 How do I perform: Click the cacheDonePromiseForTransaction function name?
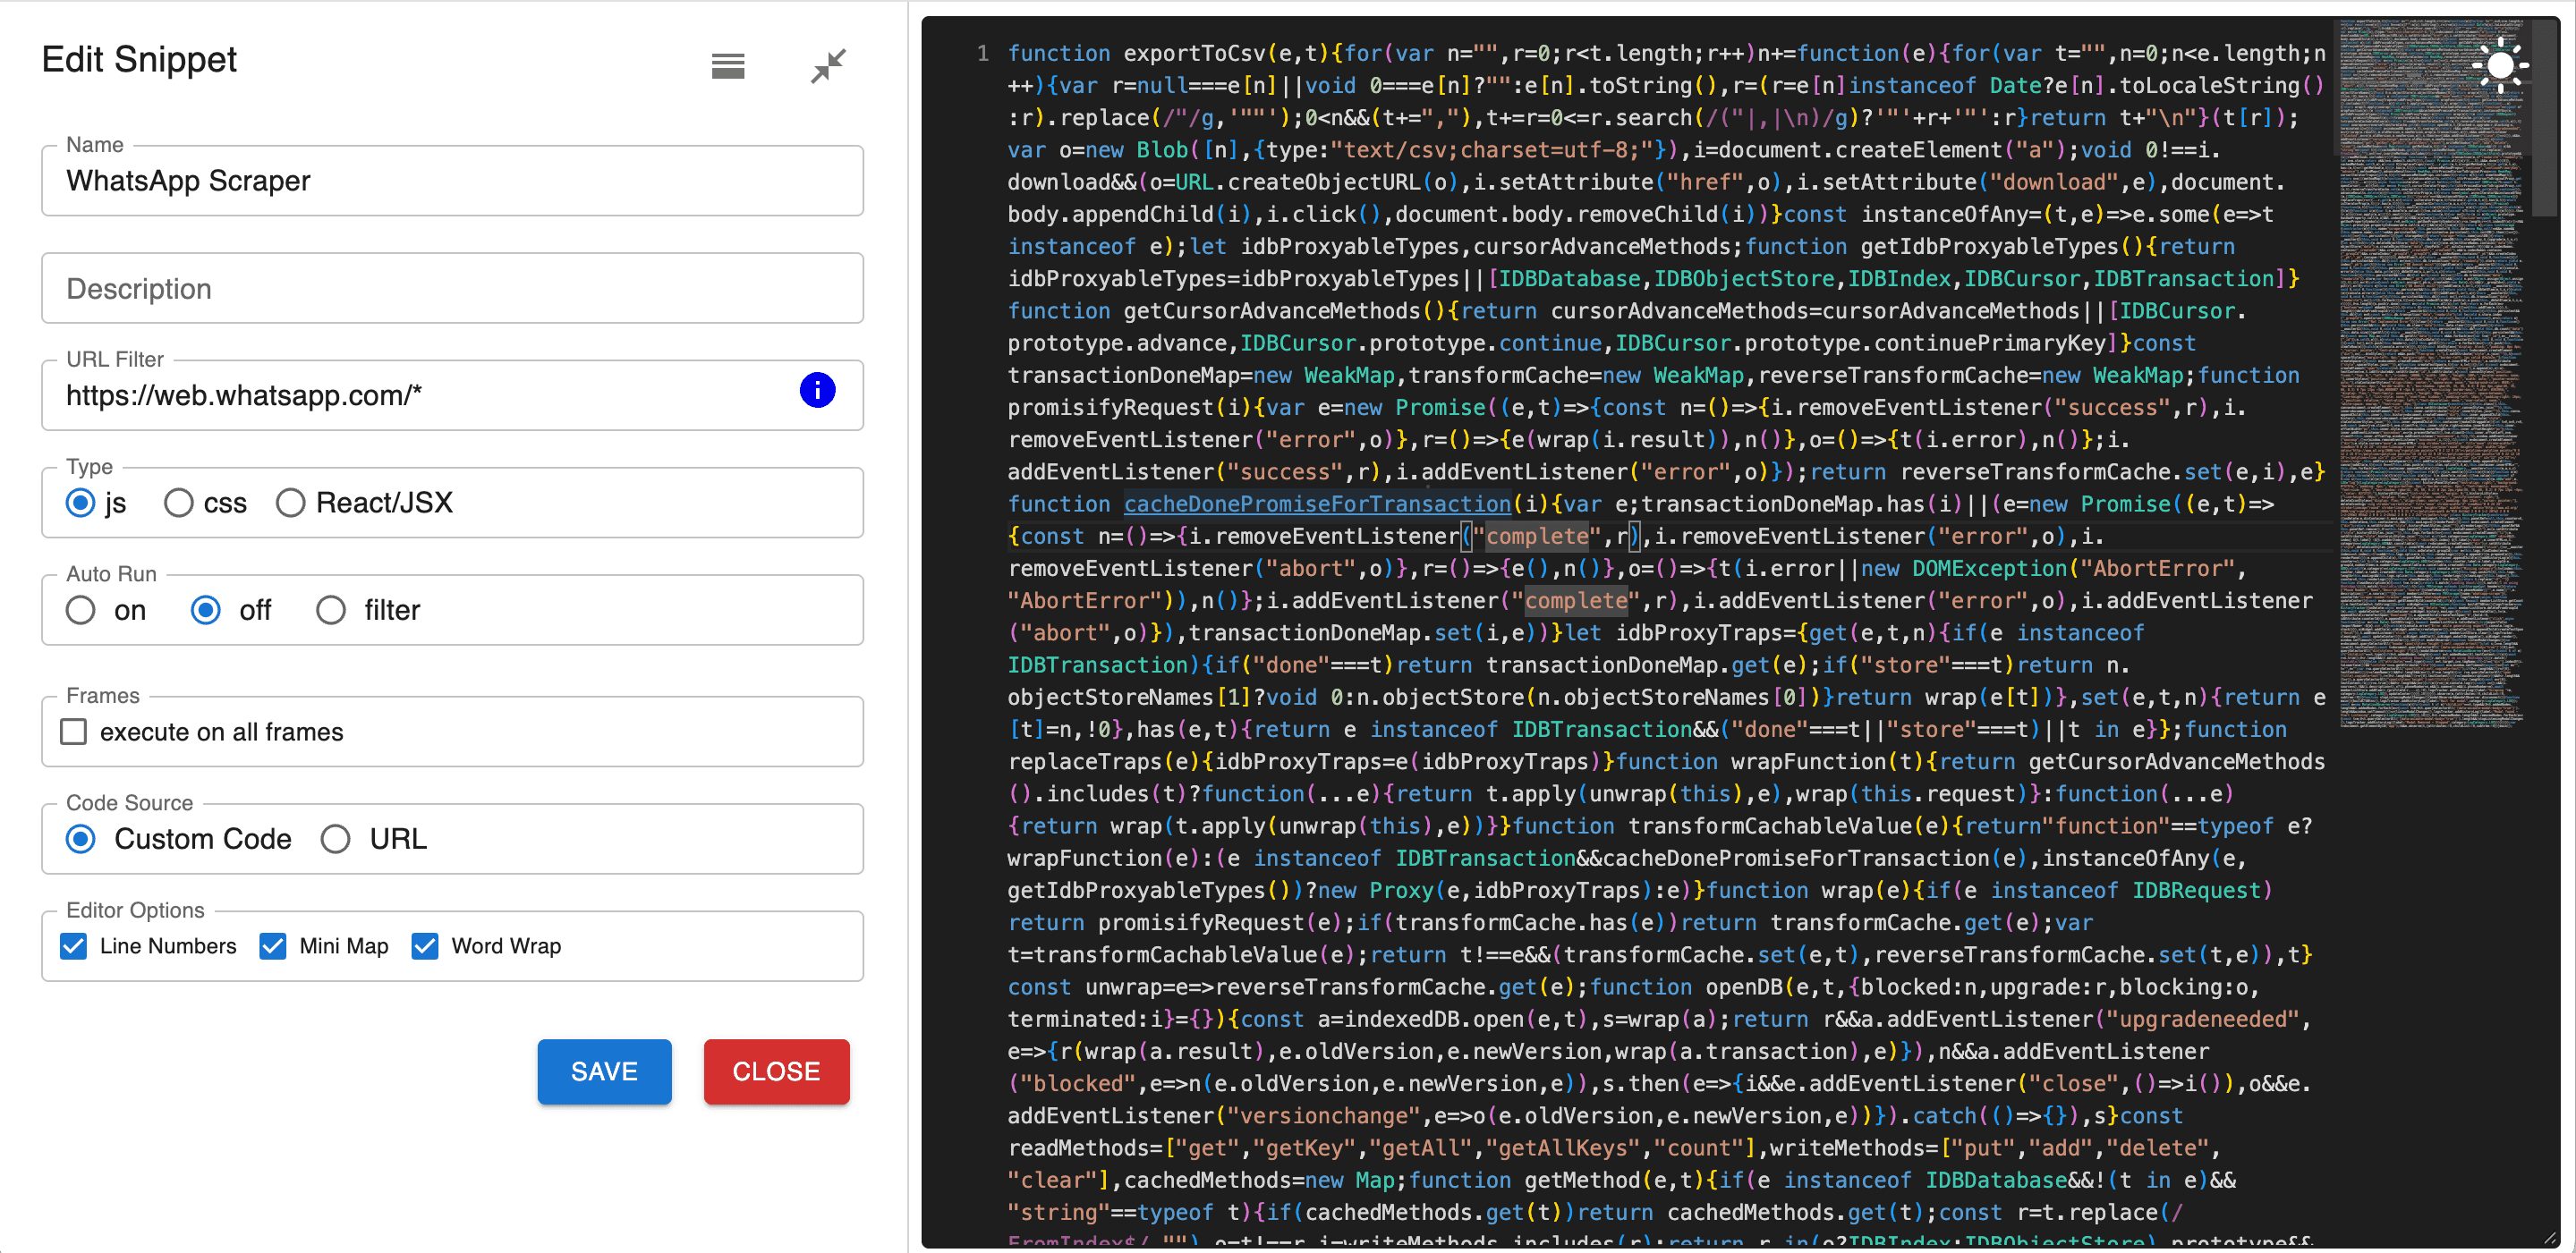click(x=1317, y=504)
